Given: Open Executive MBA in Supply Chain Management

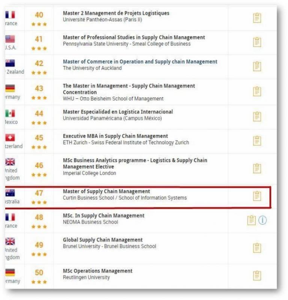Looking at the screenshot, I should click(115, 136).
